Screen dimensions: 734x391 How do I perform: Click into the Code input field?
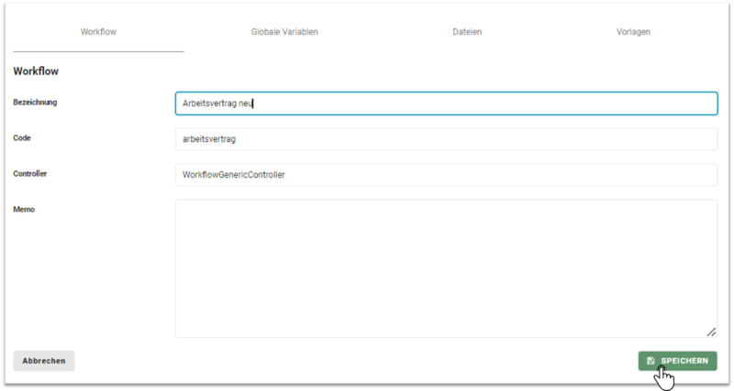pyautogui.click(x=446, y=139)
